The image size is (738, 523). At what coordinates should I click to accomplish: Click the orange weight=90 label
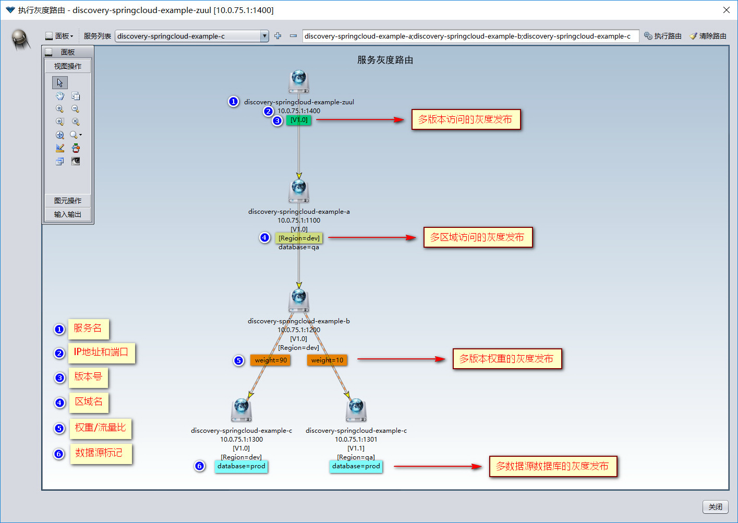point(271,360)
